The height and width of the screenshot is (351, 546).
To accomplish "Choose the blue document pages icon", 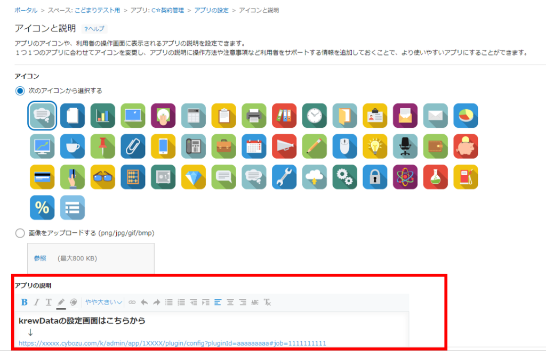I will [x=73, y=116].
